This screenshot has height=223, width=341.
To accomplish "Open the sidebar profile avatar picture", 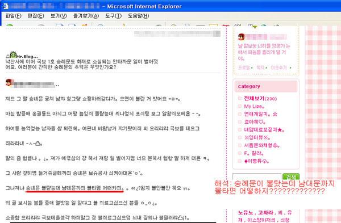I will (x=242, y=37).
